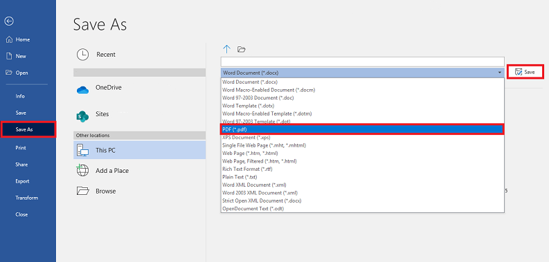Click the new folder icon beside up arrow
549x262 pixels.
coord(241,49)
